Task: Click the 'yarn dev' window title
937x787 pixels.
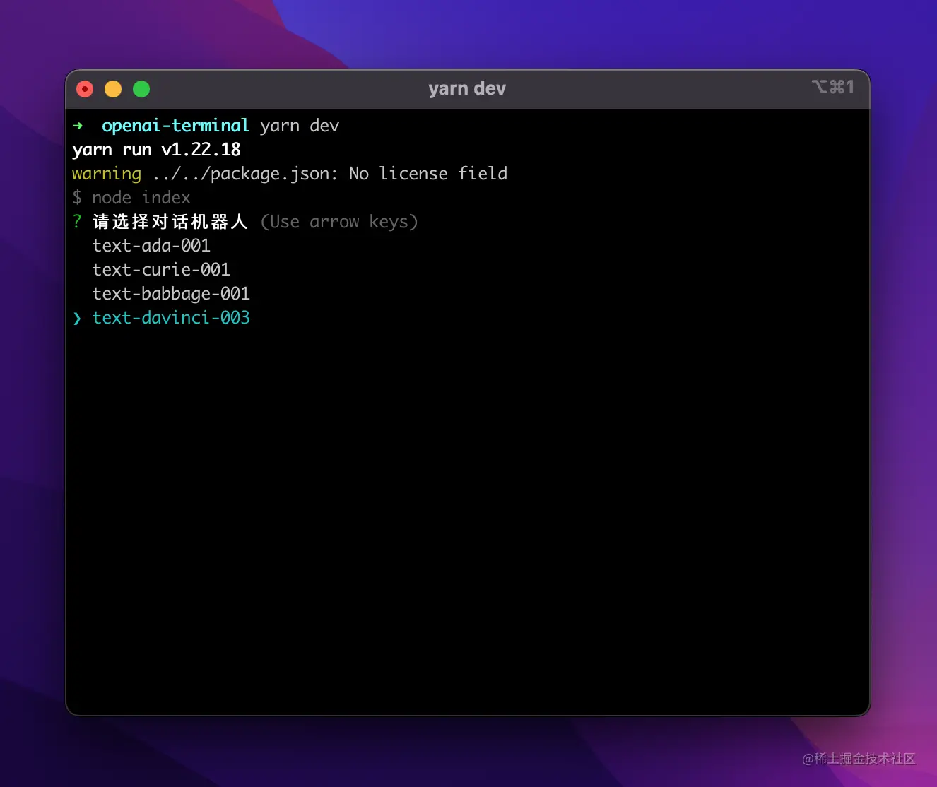Action: pos(466,89)
